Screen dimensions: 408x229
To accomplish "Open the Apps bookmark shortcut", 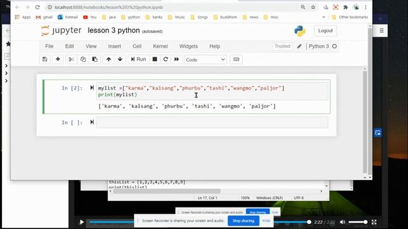I will tap(23, 17).
